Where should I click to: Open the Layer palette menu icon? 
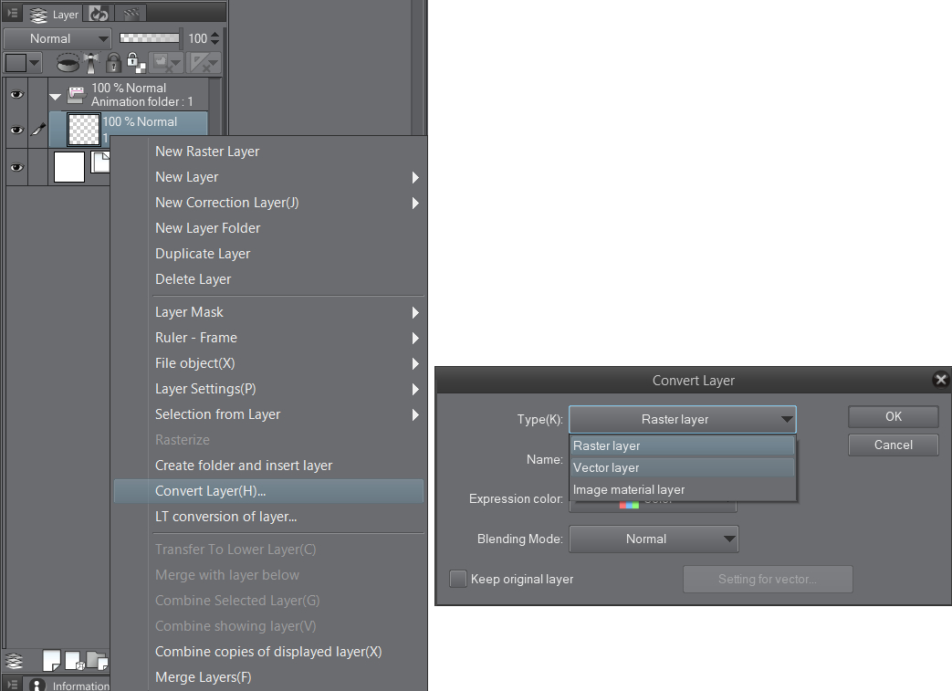12,13
